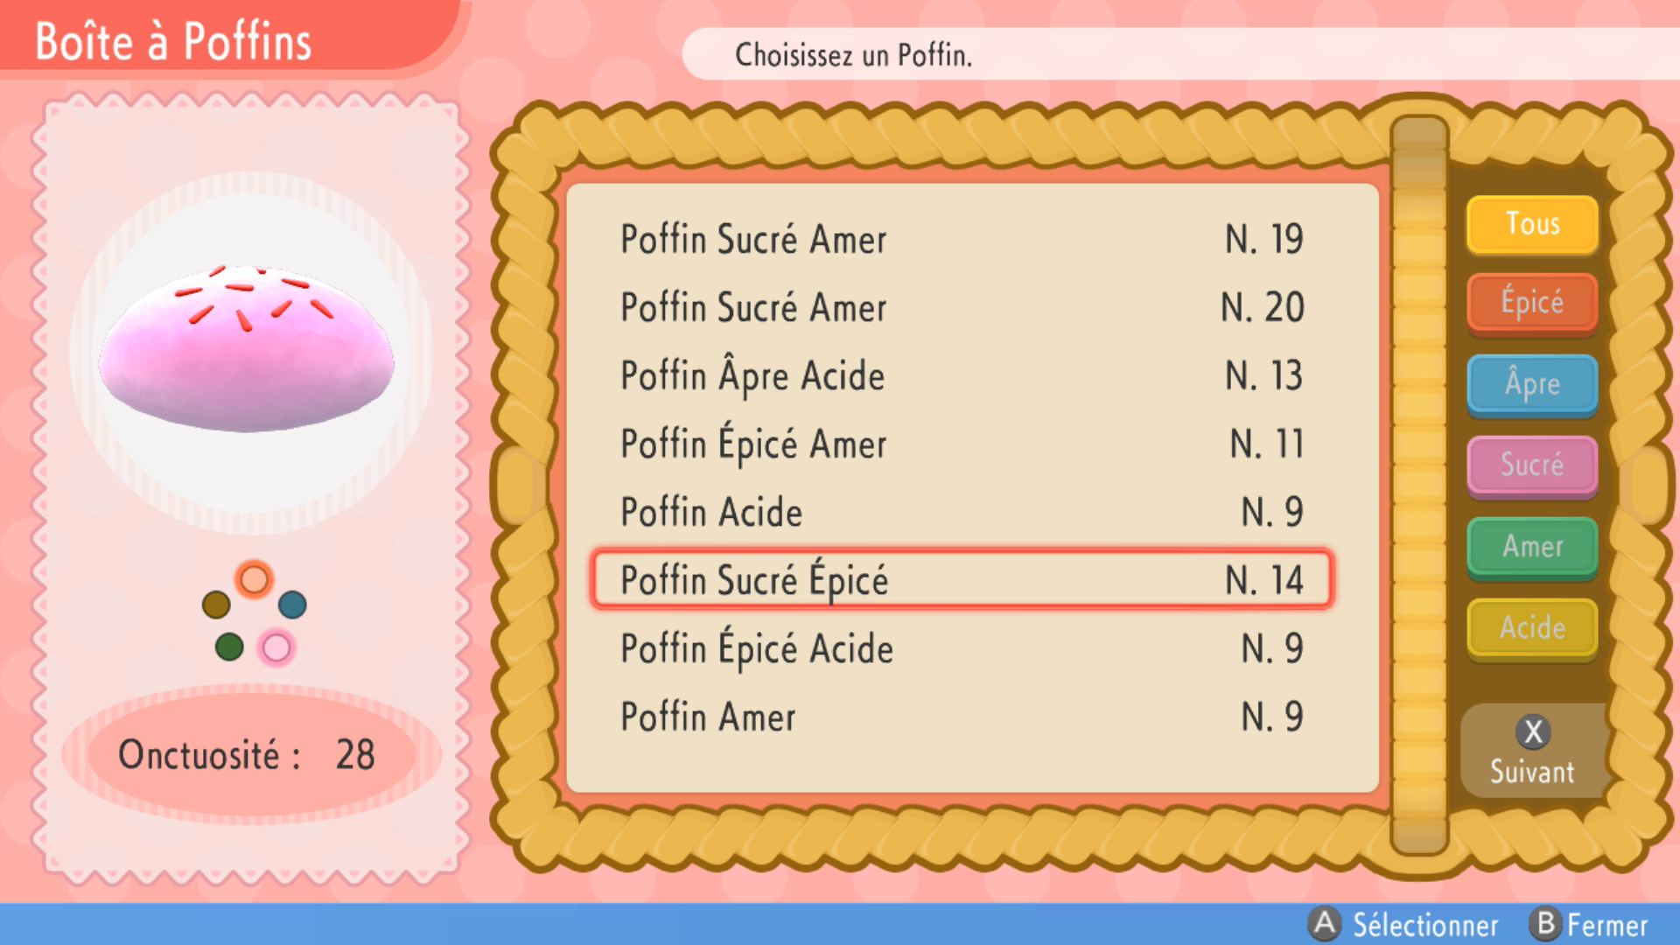1680x945 pixels.
Task: Click the dark green bitter flavor dot
Action: tap(229, 647)
